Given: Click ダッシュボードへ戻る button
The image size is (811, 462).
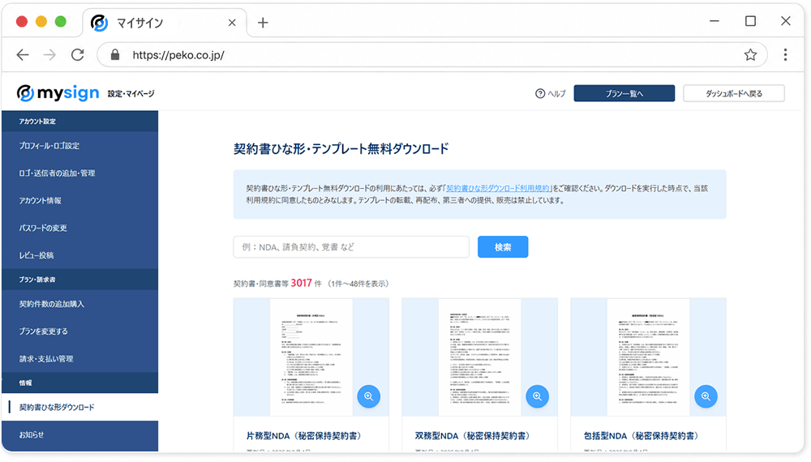Looking at the screenshot, I should click(x=734, y=93).
